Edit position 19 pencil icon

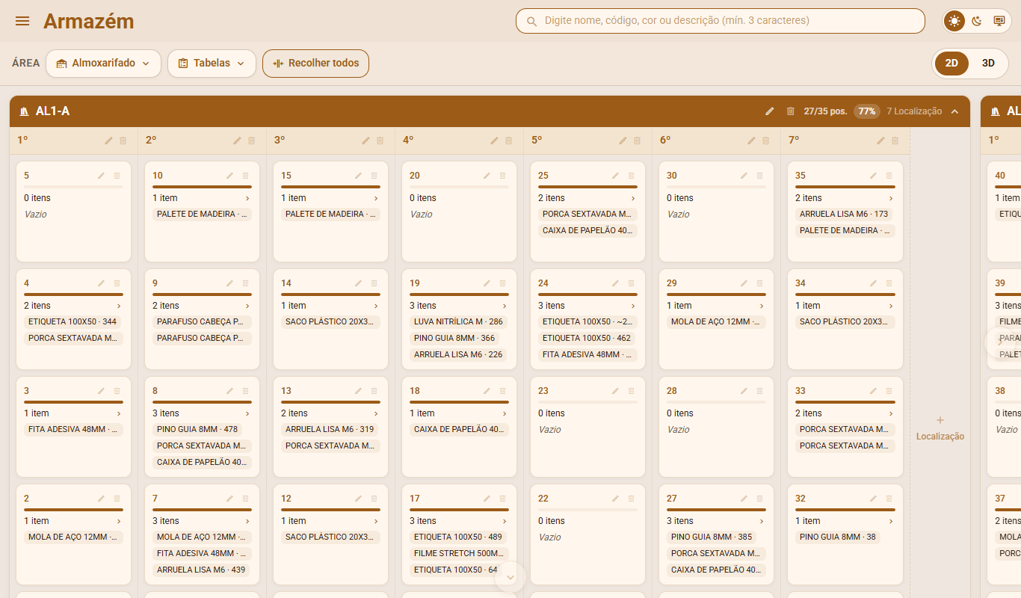(487, 283)
